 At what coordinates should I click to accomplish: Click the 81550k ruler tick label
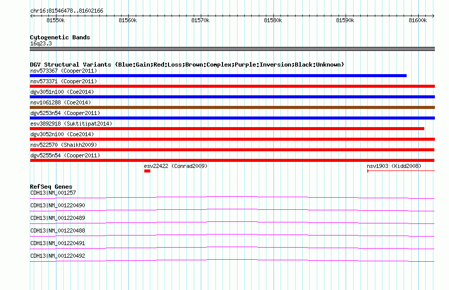[55, 20]
